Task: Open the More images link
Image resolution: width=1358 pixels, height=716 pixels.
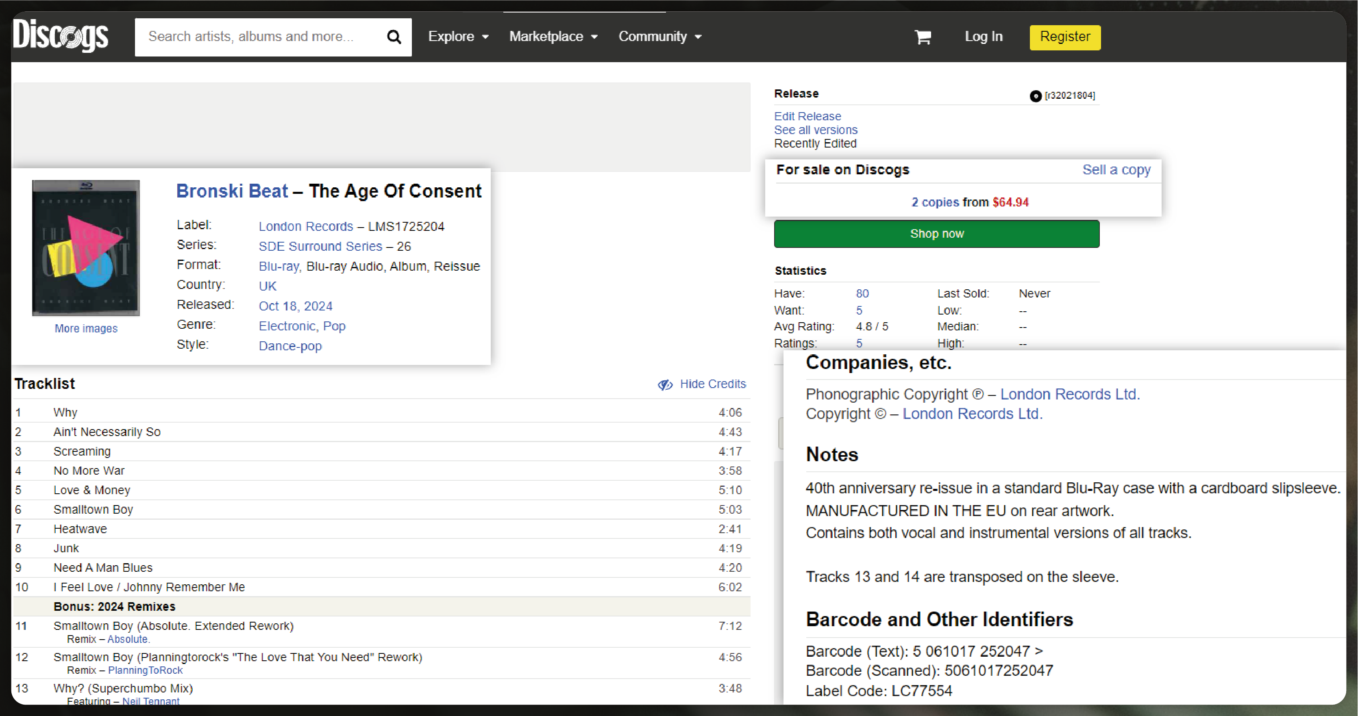Action: (x=86, y=328)
